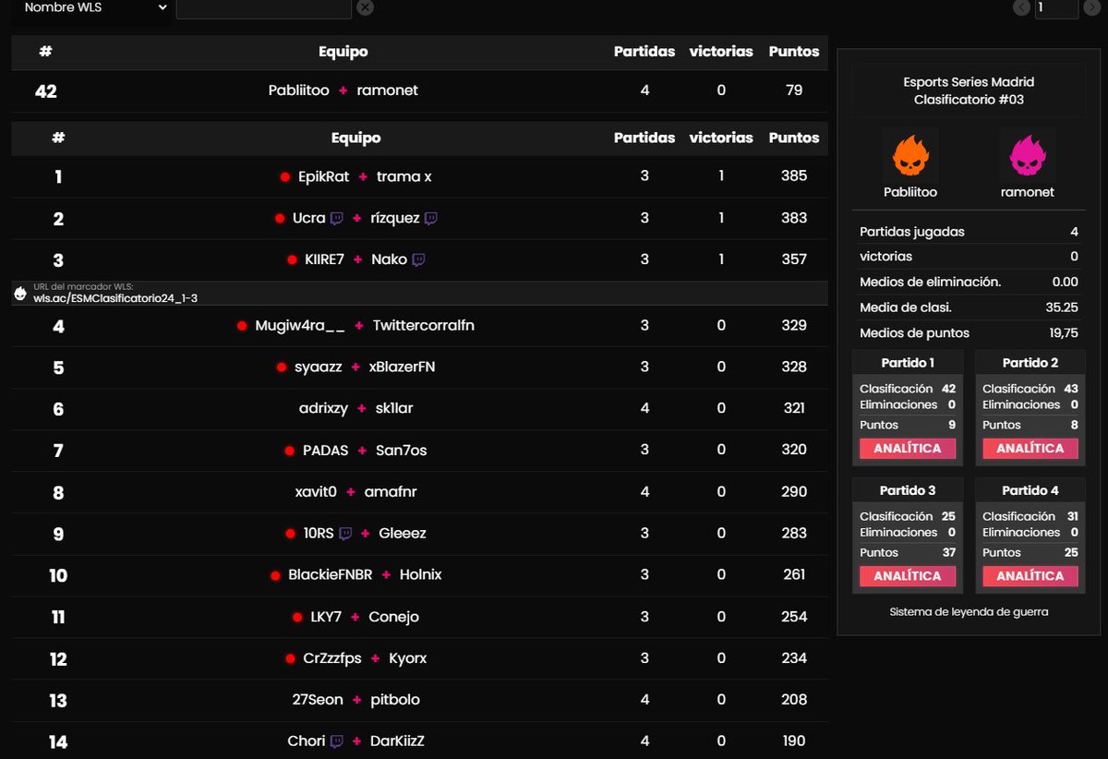Click the Equipo header in second table
Image resolution: width=1108 pixels, height=759 pixels.
coord(356,138)
